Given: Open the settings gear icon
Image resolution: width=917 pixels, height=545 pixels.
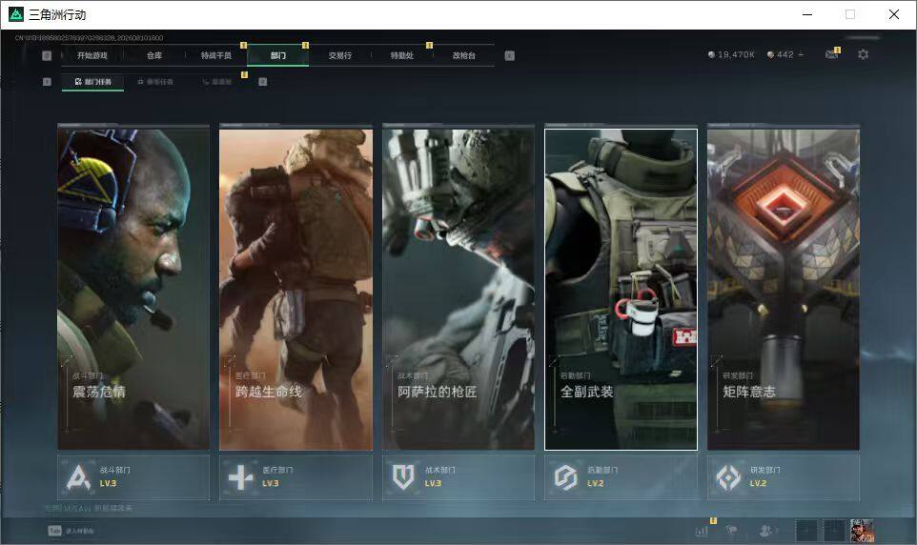Looking at the screenshot, I should pyautogui.click(x=864, y=54).
